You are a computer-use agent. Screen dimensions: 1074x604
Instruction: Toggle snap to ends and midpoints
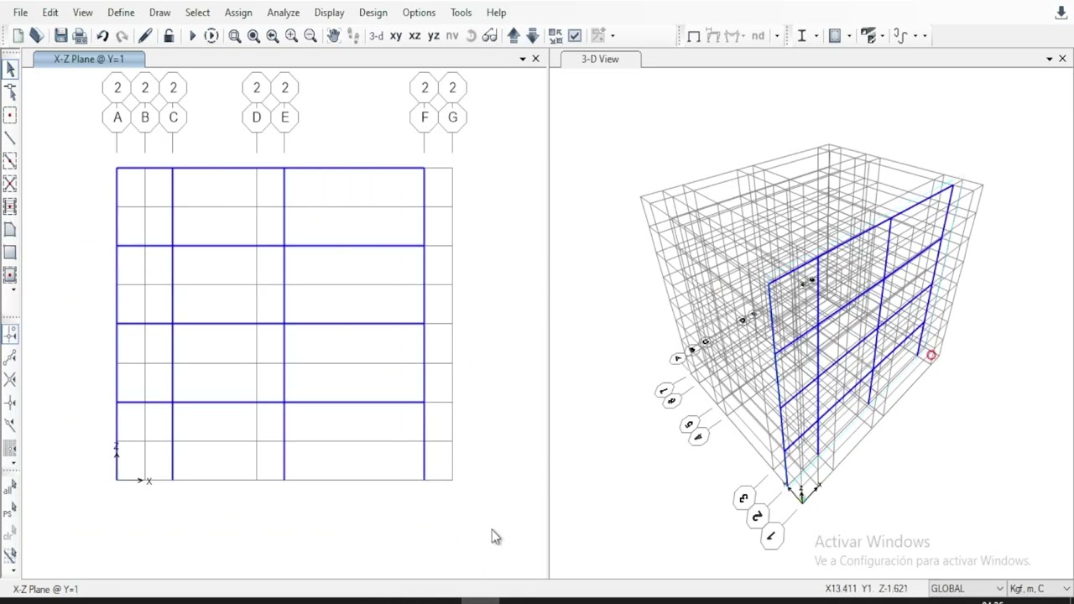10,357
